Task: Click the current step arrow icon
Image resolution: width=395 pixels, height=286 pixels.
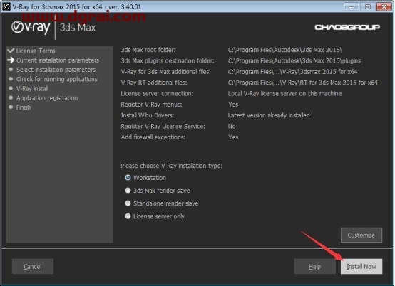Action: pos(11,60)
